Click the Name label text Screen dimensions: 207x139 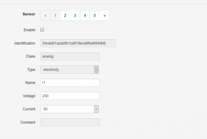pos(30,83)
